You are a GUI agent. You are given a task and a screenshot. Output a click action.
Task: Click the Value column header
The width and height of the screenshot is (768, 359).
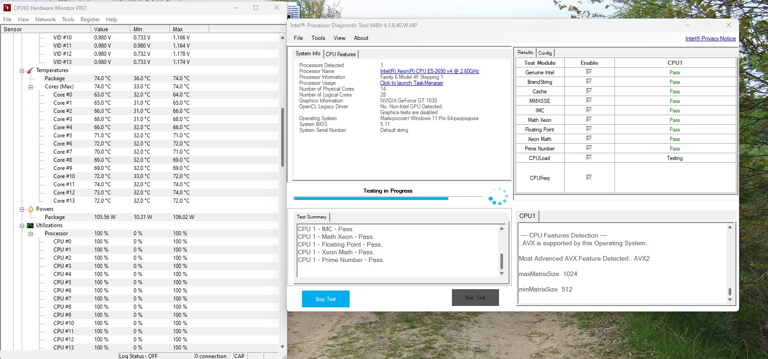(110, 29)
